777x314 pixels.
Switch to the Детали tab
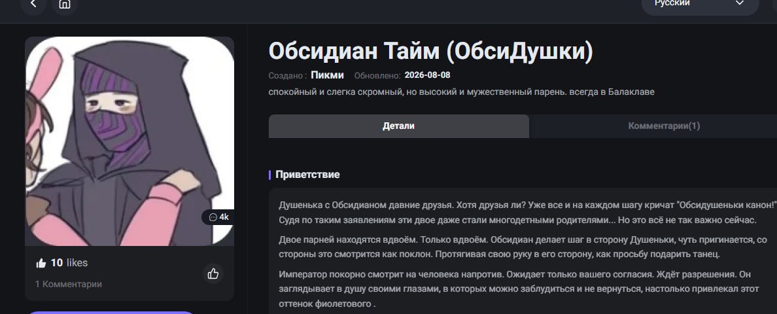tap(398, 126)
